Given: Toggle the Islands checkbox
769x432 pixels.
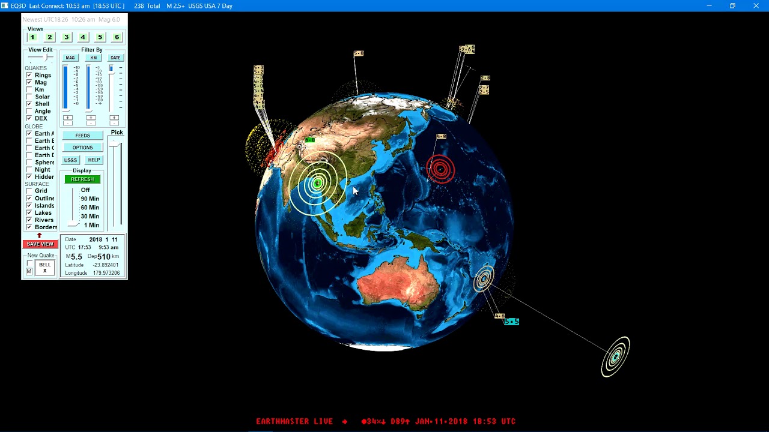Looking at the screenshot, I should (29, 205).
